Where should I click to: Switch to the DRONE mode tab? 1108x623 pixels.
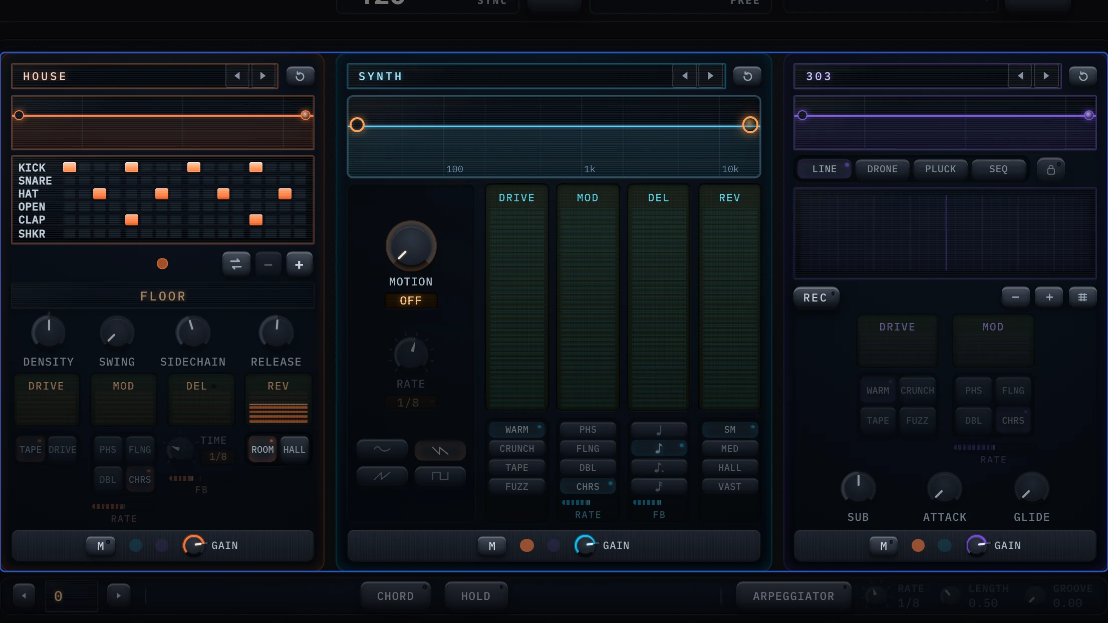(x=882, y=169)
